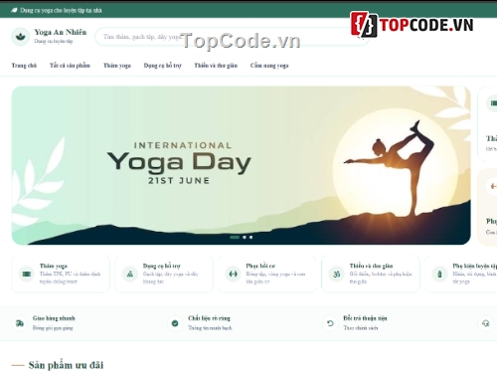Viewport: 497px width, 373px height.
Task: Click the Om symbol icon in Thiền và thư giãn card
Action: [x=337, y=274]
